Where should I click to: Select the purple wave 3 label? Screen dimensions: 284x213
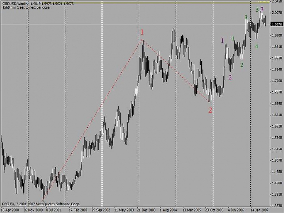(262, 9)
